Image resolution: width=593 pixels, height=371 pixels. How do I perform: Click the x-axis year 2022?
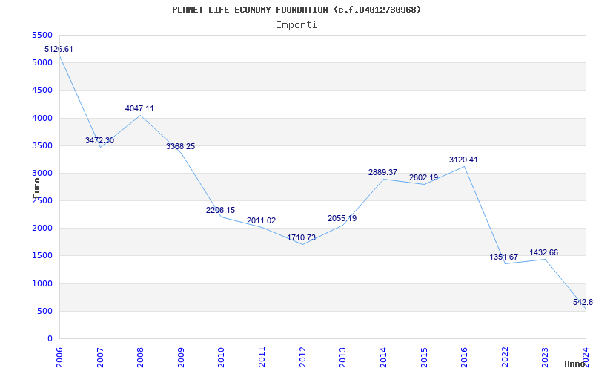(x=505, y=358)
